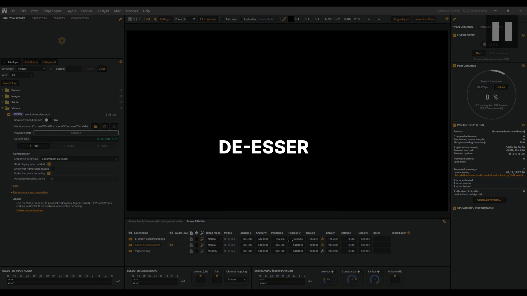Open Log Window button

[489, 200]
